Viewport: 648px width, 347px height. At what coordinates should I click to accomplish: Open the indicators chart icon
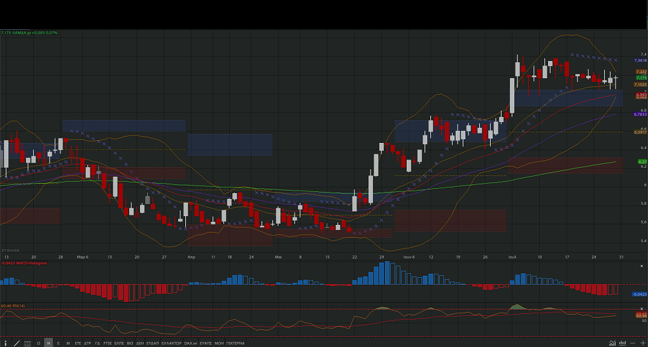[x=612, y=343]
